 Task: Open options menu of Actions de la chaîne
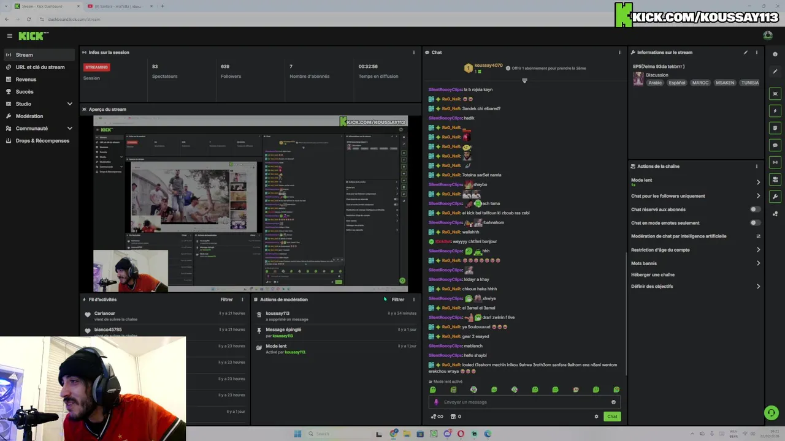tap(756, 166)
